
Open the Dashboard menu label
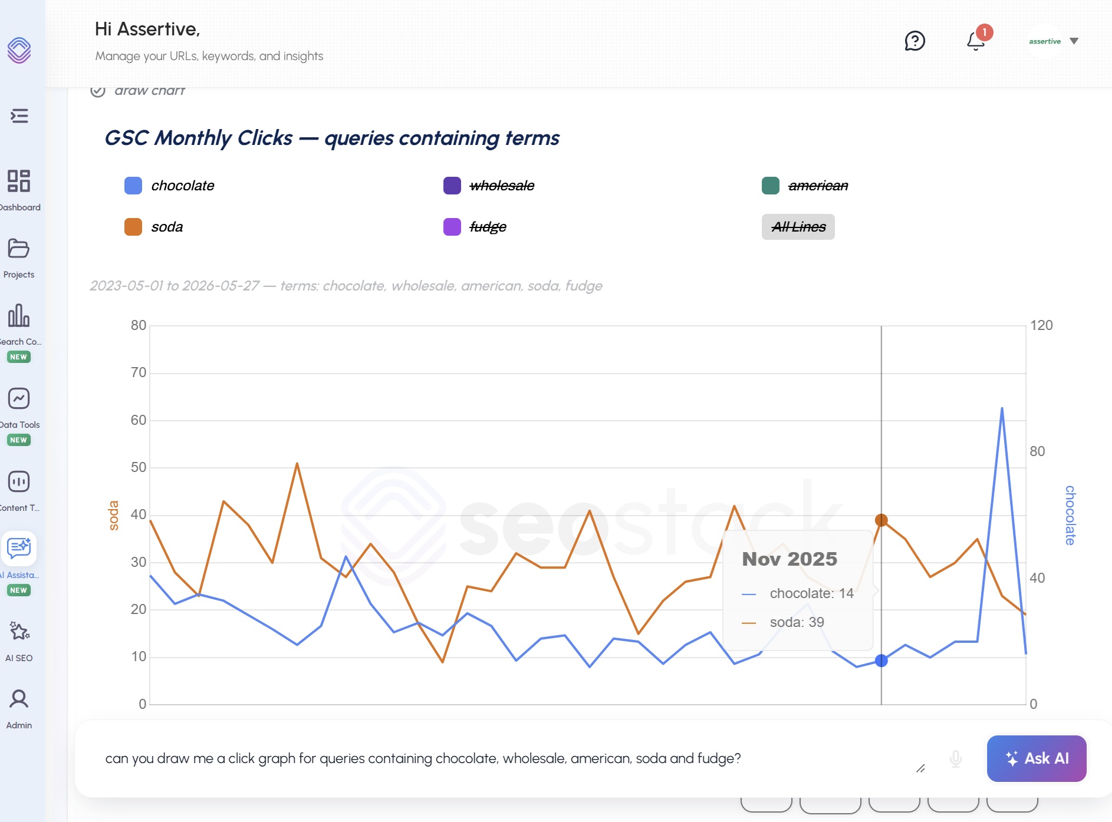click(x=19, y=207)
